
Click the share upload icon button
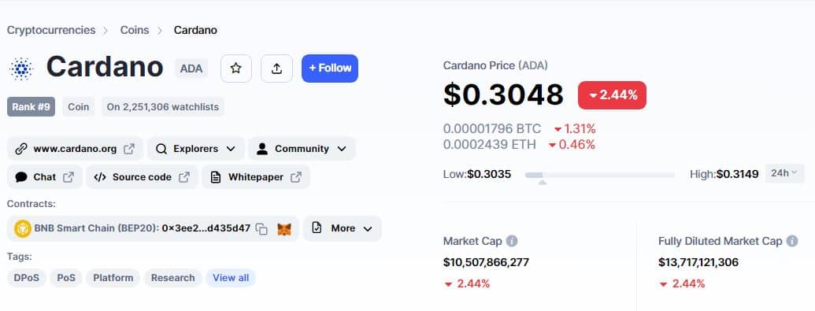click(x=276, y=68)
